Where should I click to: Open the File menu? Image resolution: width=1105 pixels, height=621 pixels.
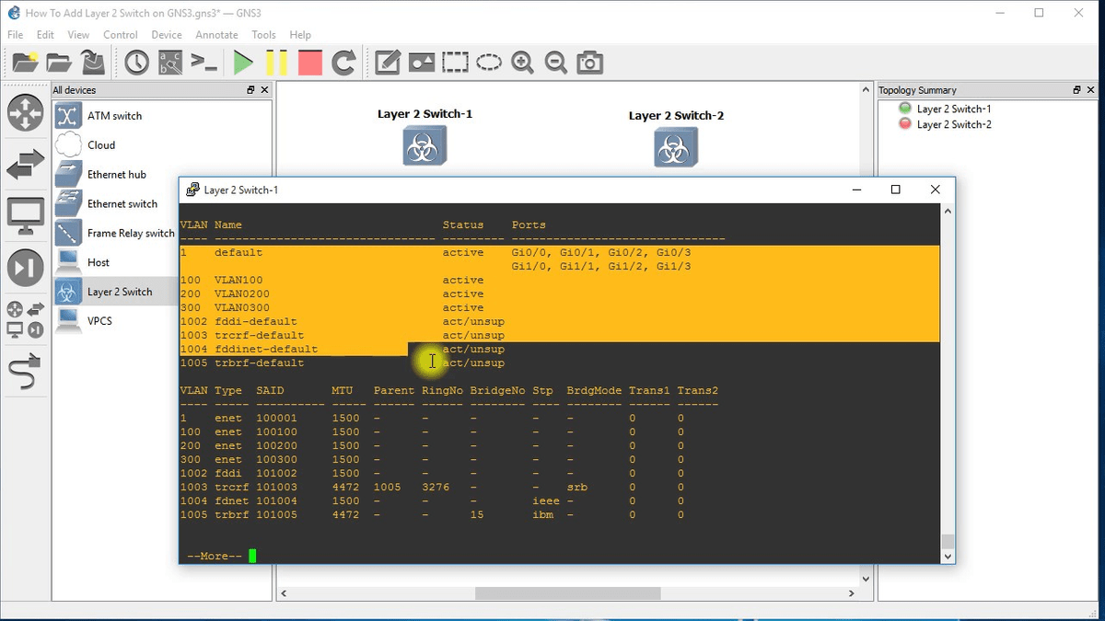click(x=15, y=35)
